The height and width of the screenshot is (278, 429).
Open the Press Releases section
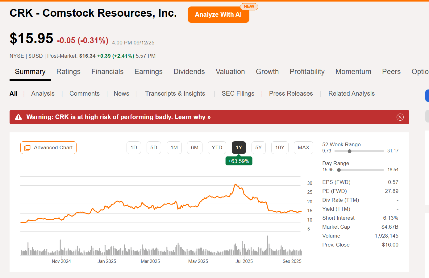291,93
